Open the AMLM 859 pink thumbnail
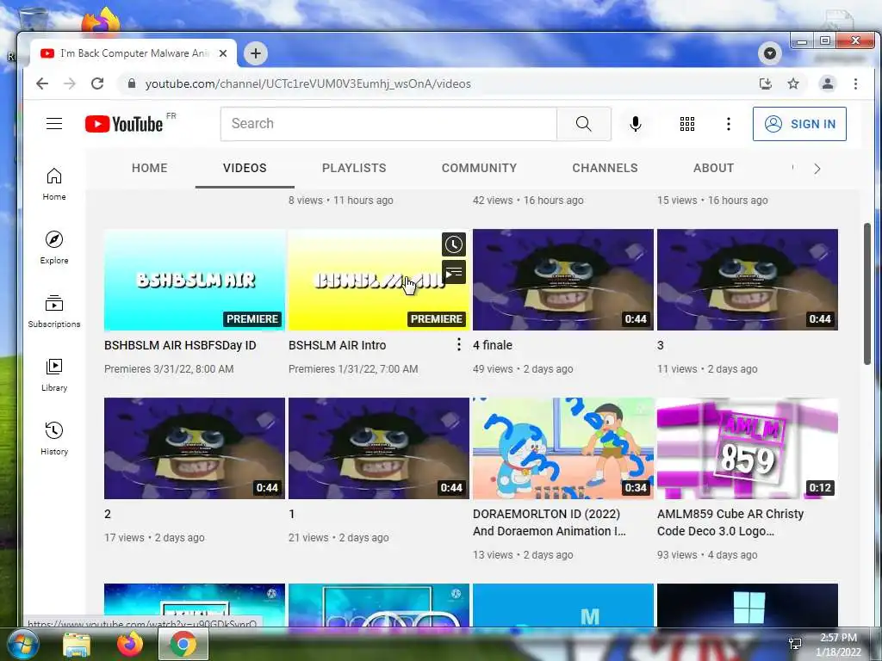882x661 pixels. [x=748, y=448]
